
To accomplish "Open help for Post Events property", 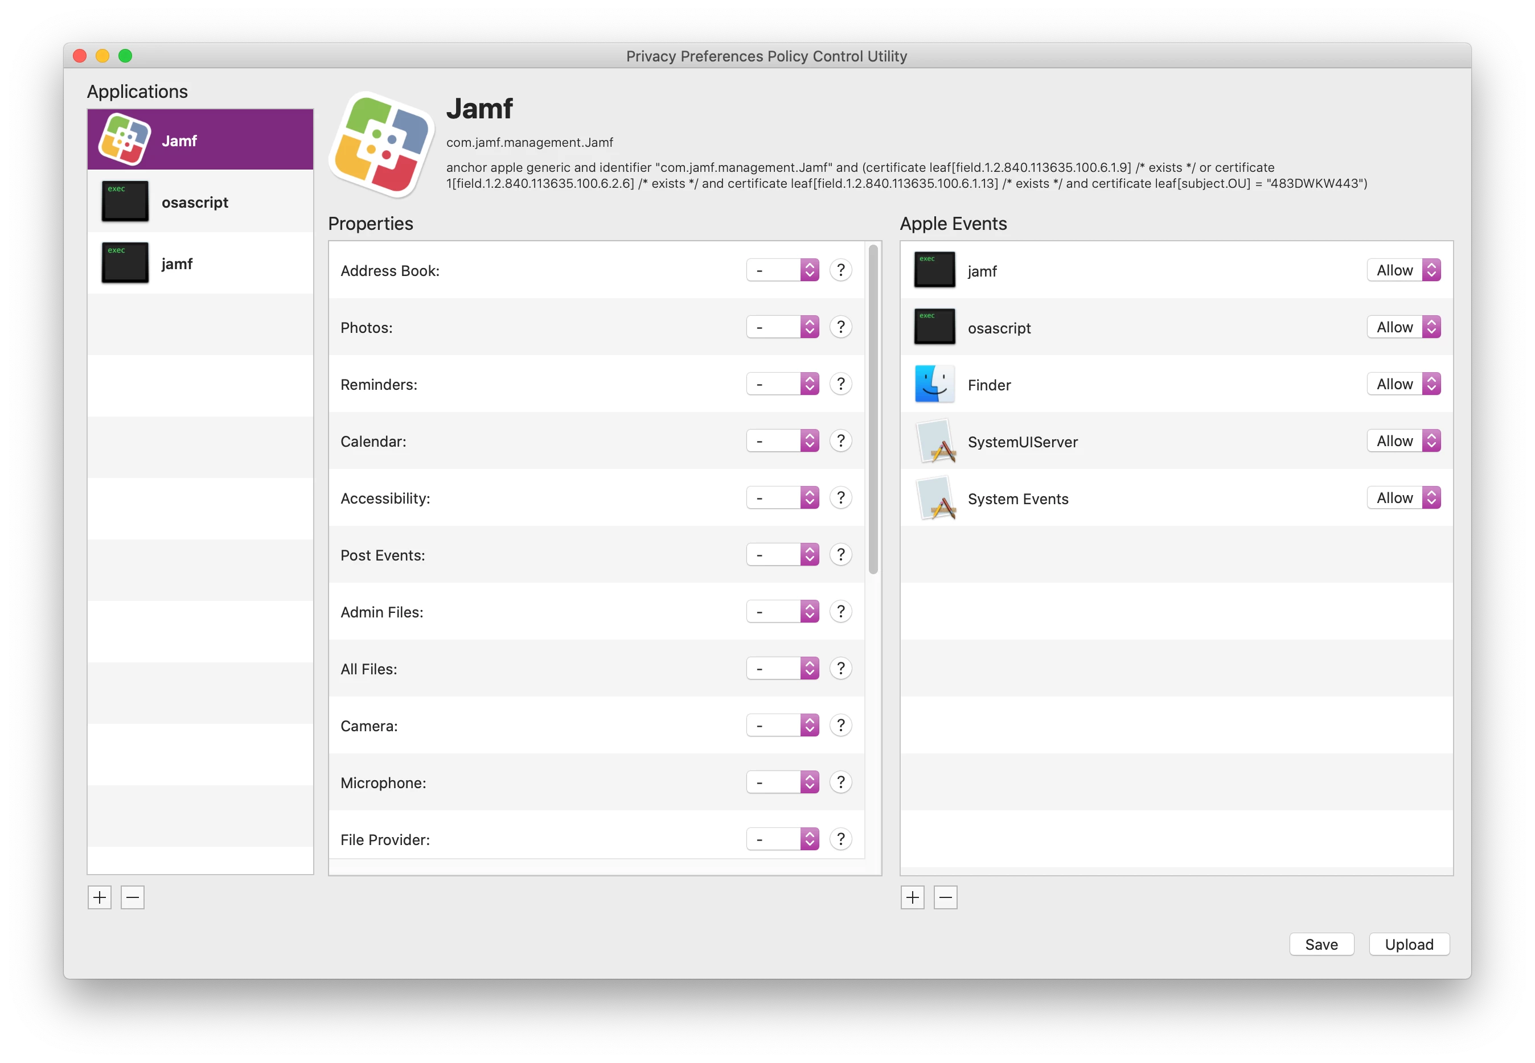I will (841, 555).
